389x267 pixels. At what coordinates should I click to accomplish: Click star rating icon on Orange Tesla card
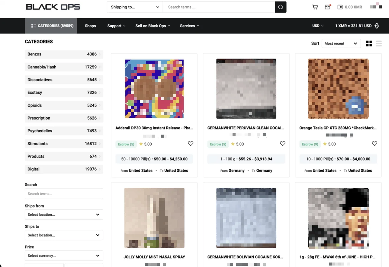[325, 144]
